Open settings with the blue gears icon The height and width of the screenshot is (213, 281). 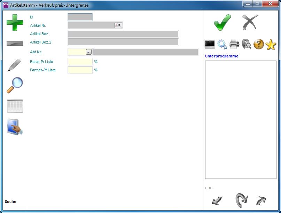pyautogui.click(x=222, y=44)
